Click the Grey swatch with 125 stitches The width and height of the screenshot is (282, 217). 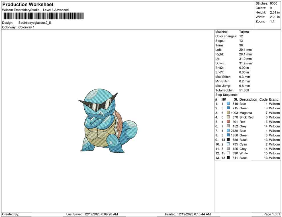point(228,148)
